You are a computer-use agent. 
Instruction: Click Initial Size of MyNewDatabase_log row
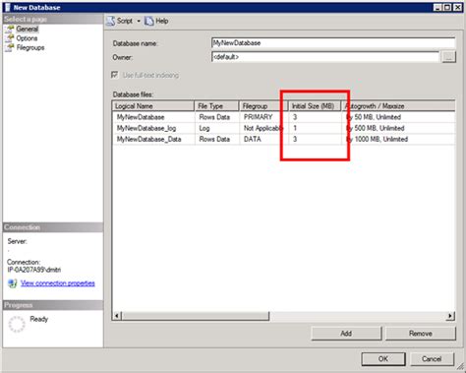click(315, 128)
